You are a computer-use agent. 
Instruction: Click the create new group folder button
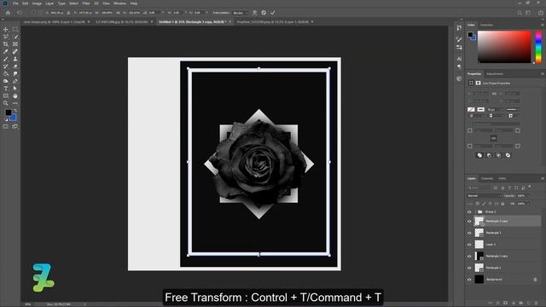click(521, 304)
